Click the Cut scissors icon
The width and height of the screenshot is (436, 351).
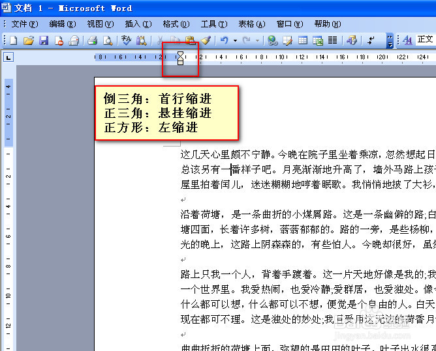pyautogui.click(x=160, y=40)
